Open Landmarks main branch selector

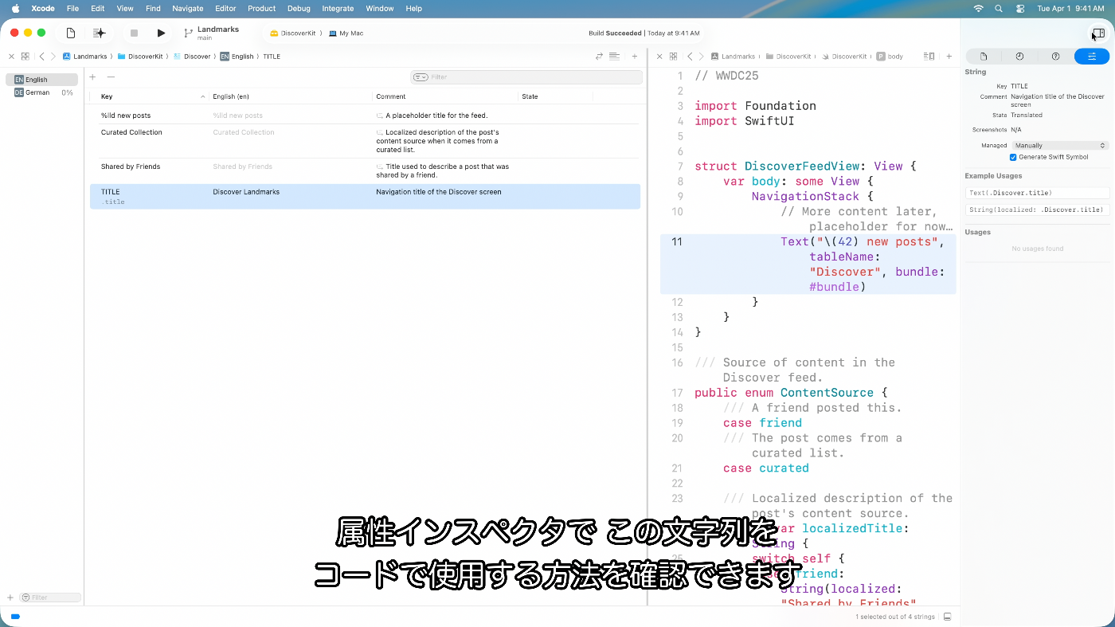(211, 33)
